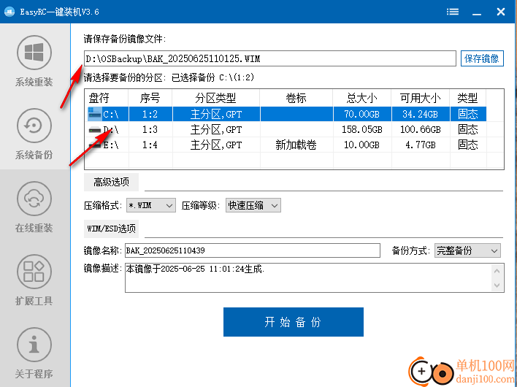Click the 总大小 column header
This screenshot has height=387, width=517.
[x=362, y=98]
